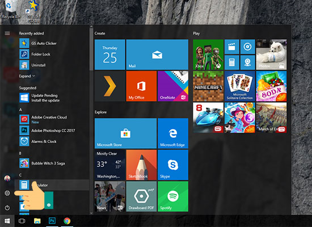Open the My Office tile
The image size is (312, 227).
[x=141, y=86]
